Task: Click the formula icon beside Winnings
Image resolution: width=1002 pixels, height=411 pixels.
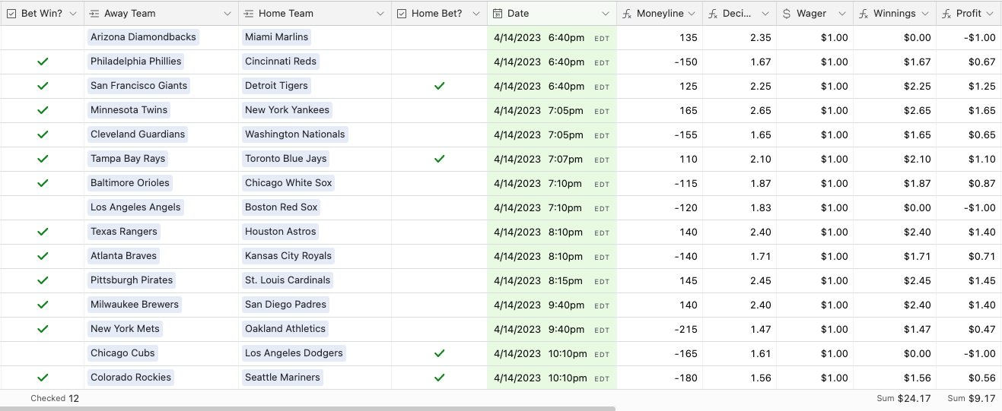Action: tap(864, 14)
